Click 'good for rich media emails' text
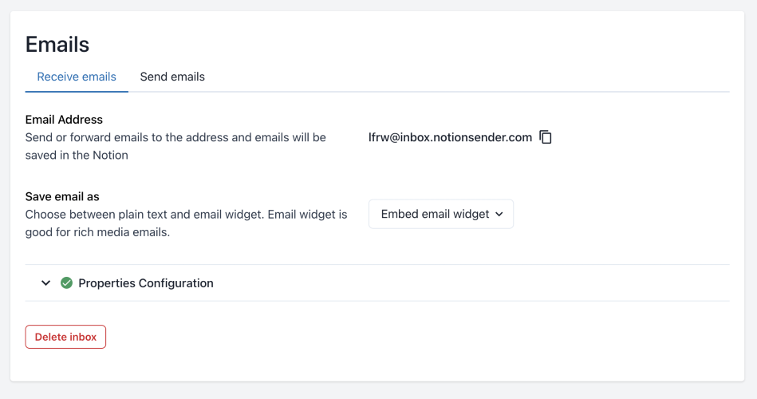This screenshot has width=757, height=399. coord(97,233)
